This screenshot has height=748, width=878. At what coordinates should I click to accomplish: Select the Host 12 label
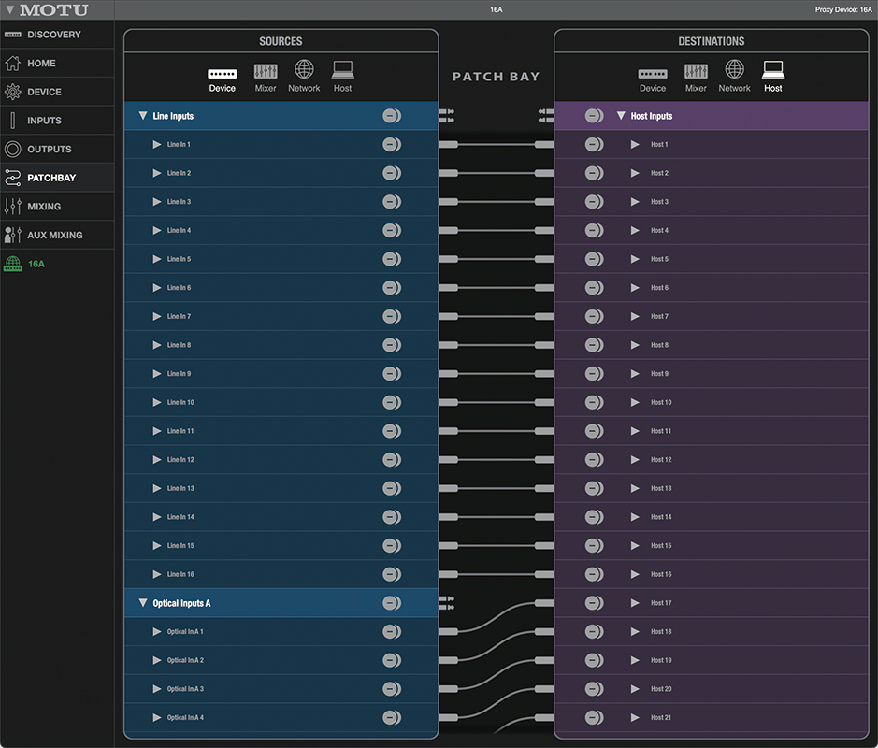click(x=661, y=460)
